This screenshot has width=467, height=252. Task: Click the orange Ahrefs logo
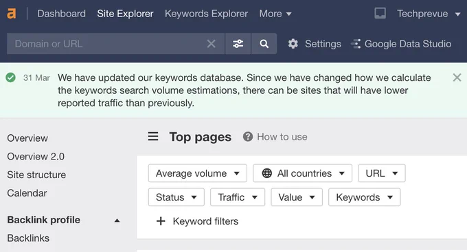tap(12, 14)
